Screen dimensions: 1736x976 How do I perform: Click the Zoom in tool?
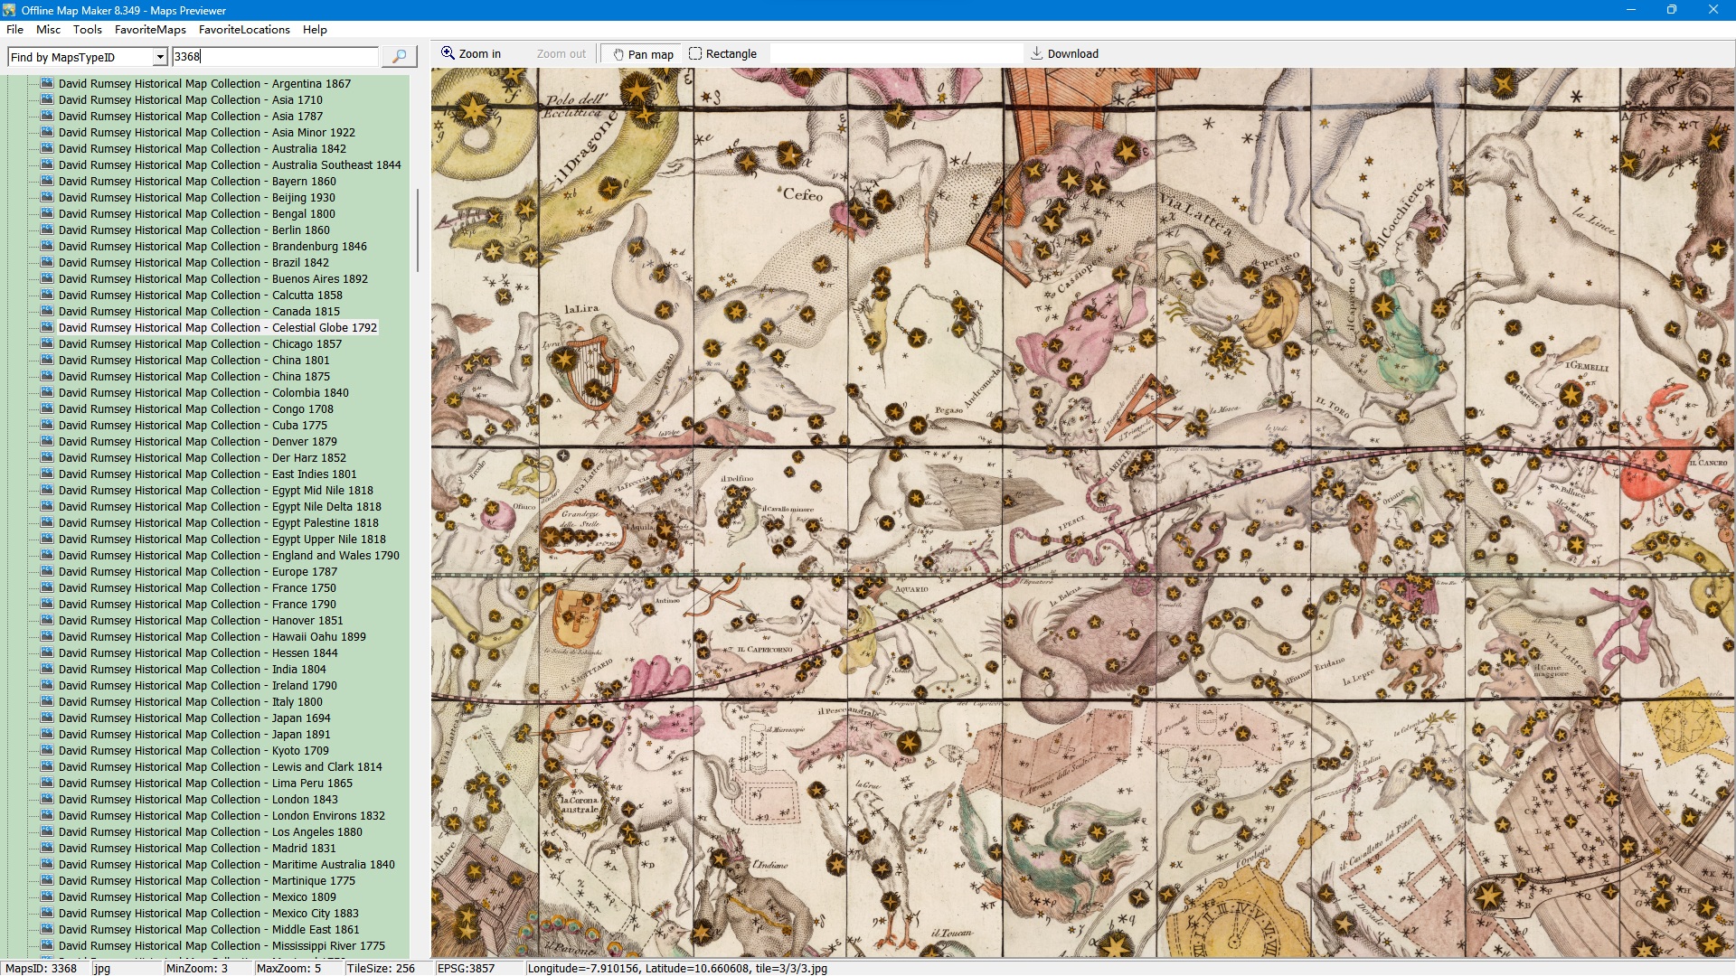click(x=471, y=53)
